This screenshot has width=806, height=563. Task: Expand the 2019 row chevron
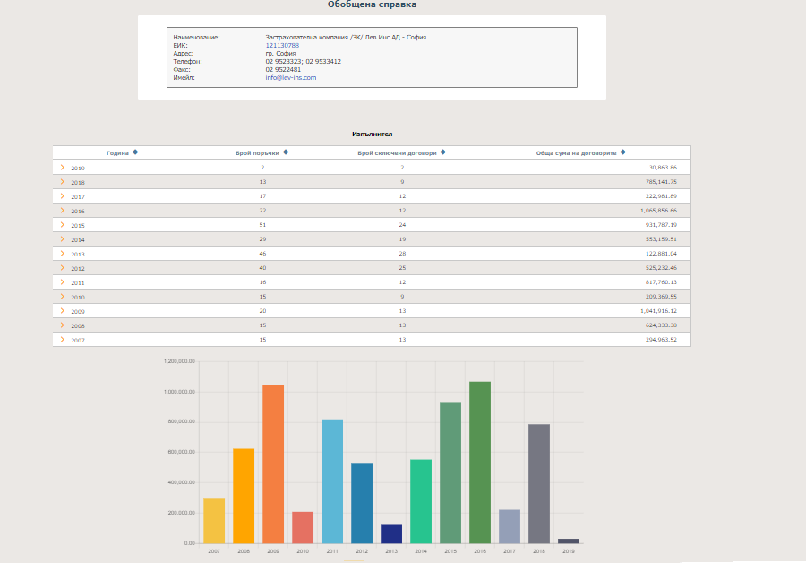click(62, 168)
